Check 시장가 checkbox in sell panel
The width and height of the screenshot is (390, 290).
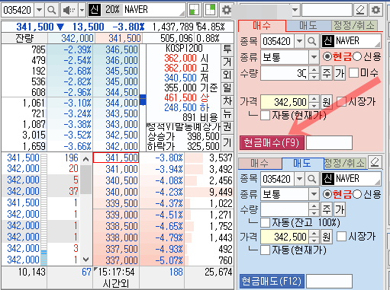[x=341, y=237]
